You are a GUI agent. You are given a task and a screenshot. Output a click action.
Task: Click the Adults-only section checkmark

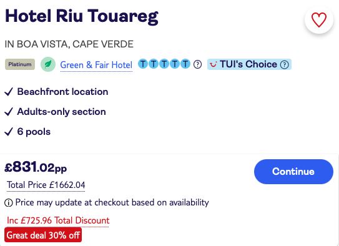(x=9, y=112)
